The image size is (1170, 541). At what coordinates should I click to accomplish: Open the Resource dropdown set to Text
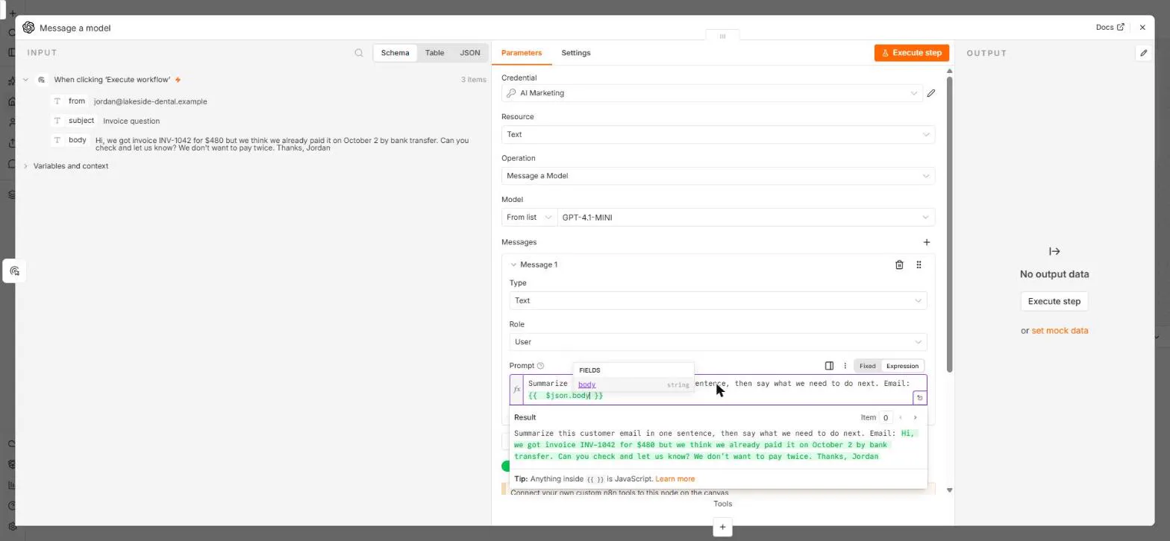coord(718,135)
